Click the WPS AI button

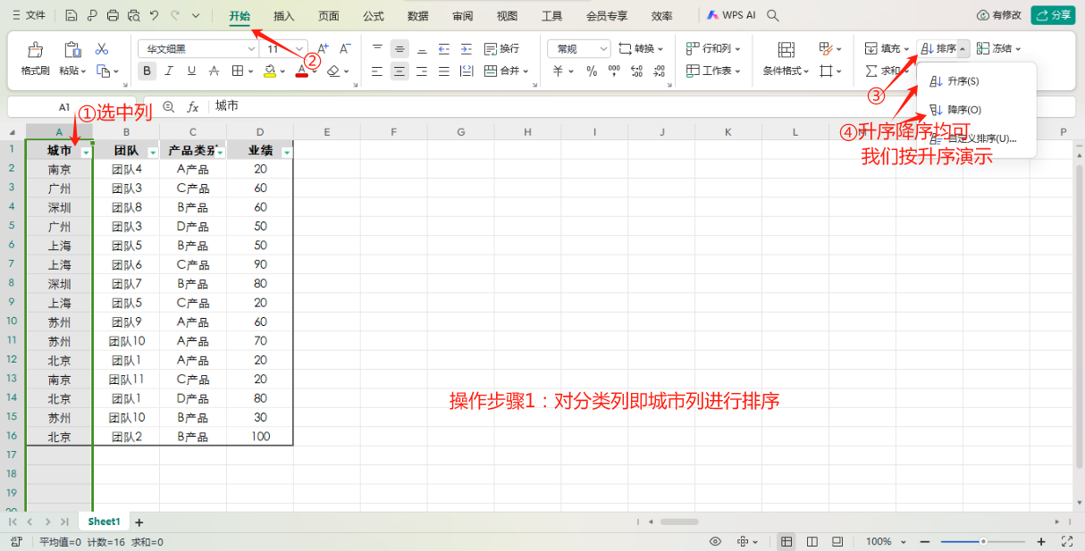point(731,15)
